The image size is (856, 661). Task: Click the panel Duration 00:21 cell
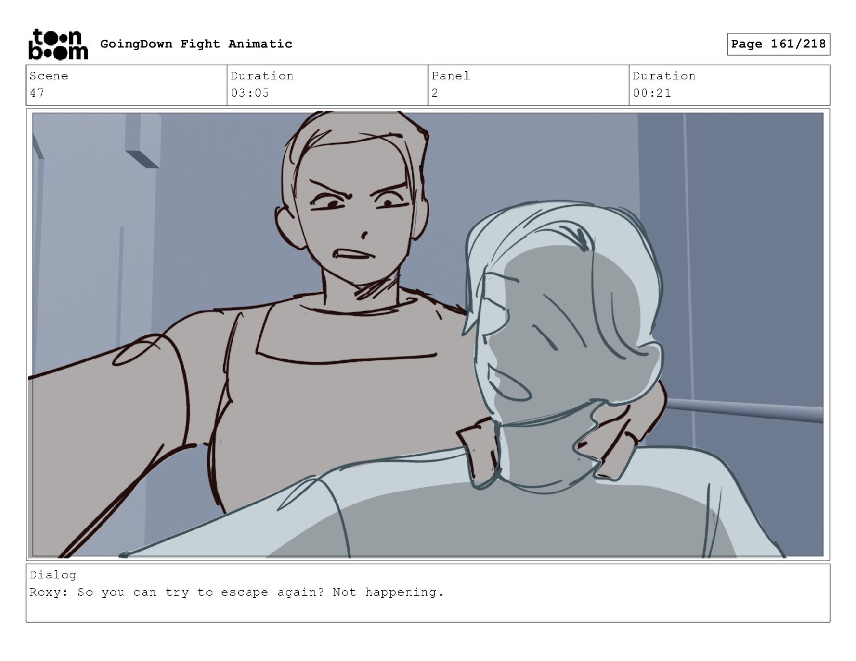coord(730,85)
